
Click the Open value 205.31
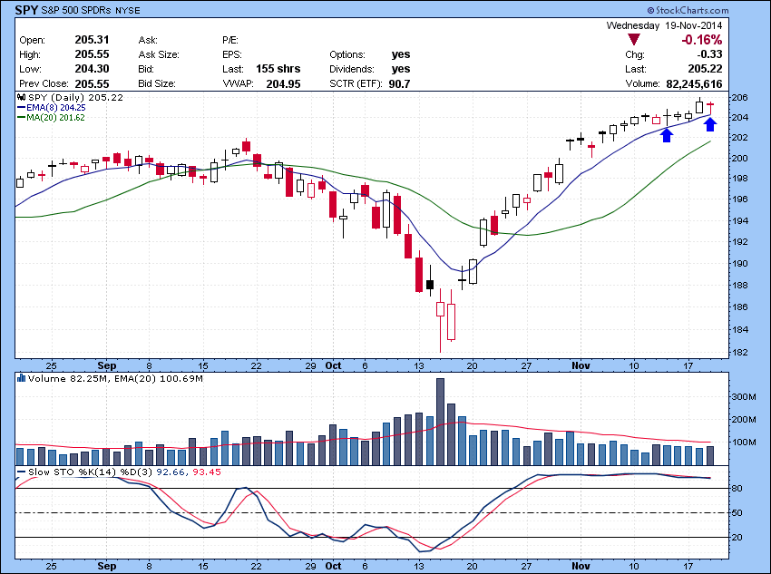click(x=92, y=40)
